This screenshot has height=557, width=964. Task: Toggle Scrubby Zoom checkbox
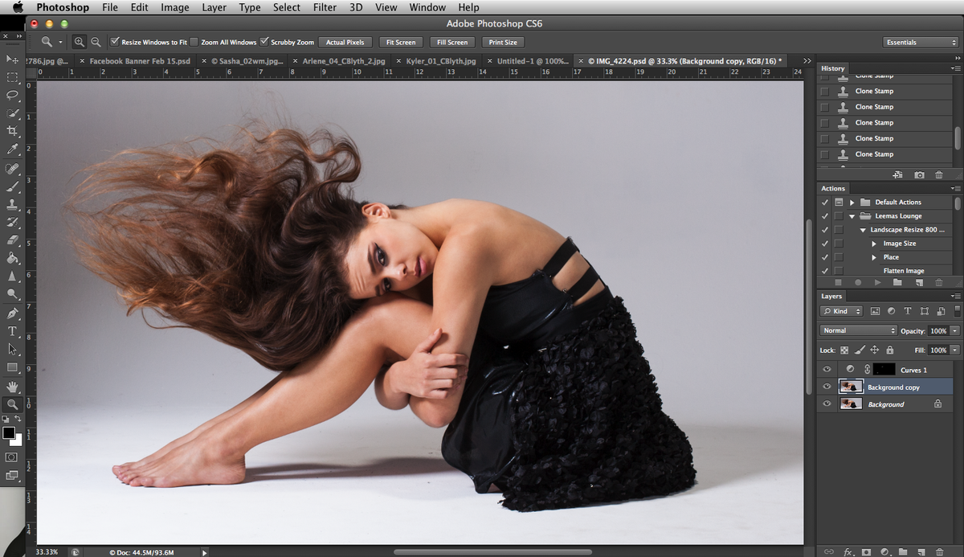point(263,42)
